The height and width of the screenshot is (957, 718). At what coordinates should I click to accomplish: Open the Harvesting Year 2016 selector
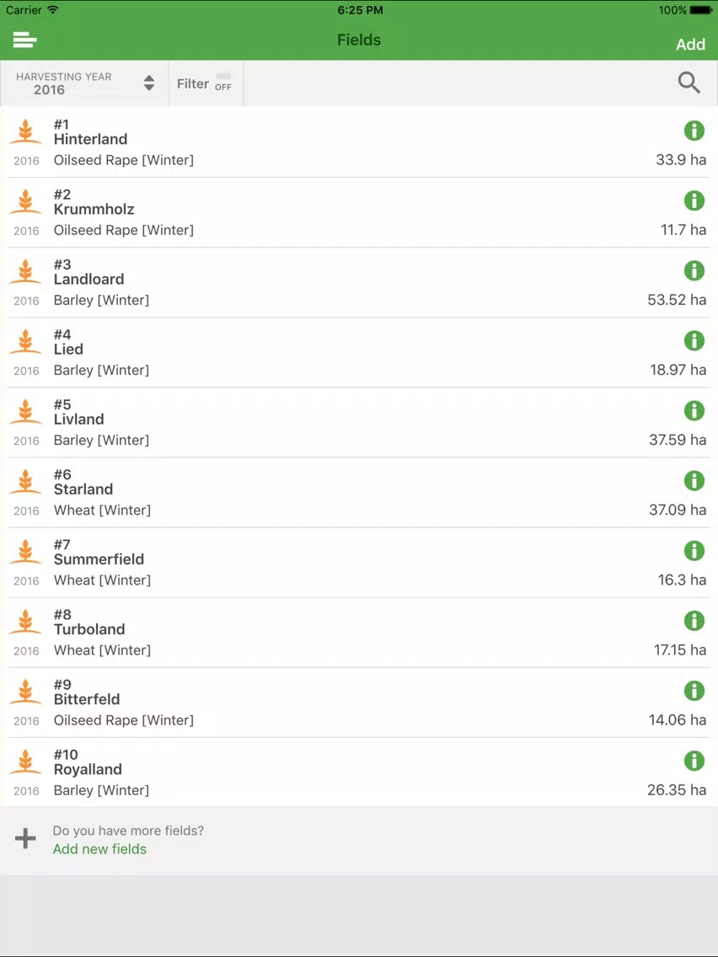click(85, 83)
